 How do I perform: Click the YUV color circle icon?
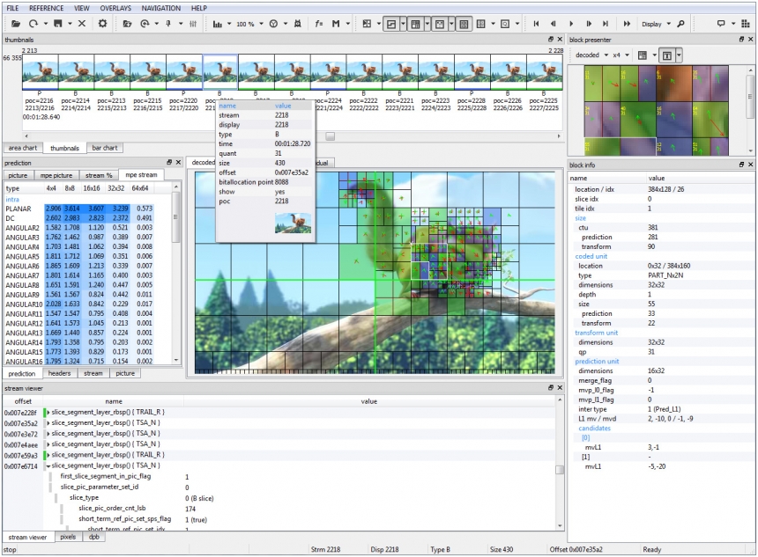273,24
